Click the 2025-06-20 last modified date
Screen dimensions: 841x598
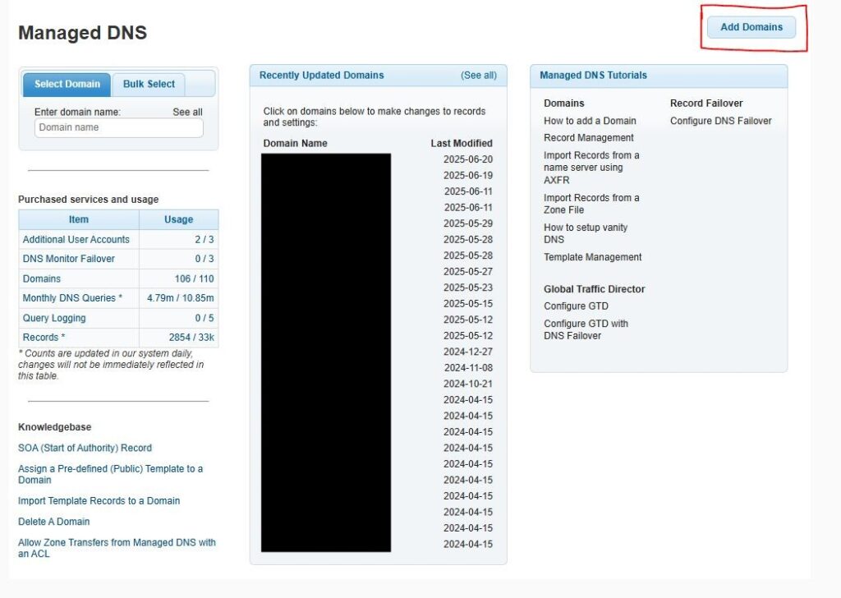coord(467,159)
